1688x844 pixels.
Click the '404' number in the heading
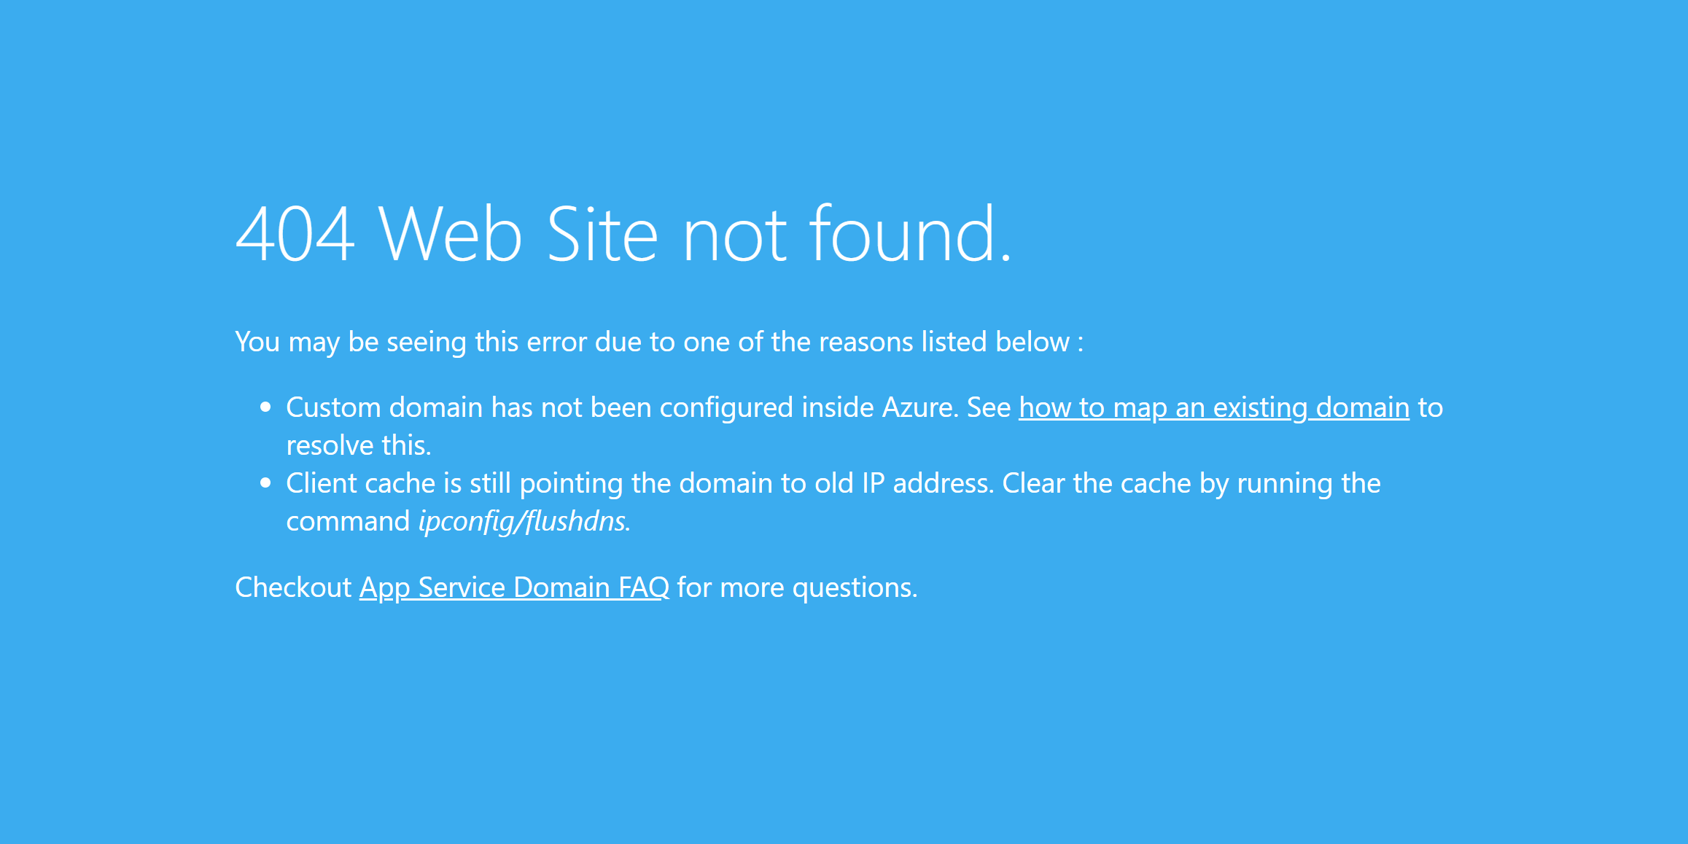[295, 234]
